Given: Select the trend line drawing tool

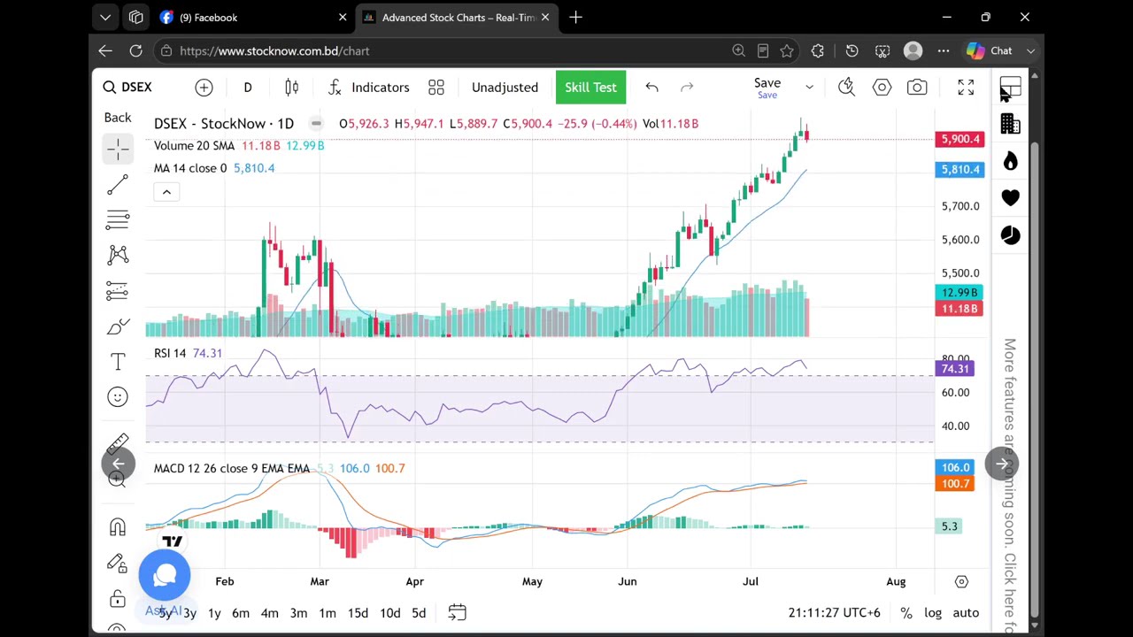Looking at the screenshot, I should click(118, 185).
